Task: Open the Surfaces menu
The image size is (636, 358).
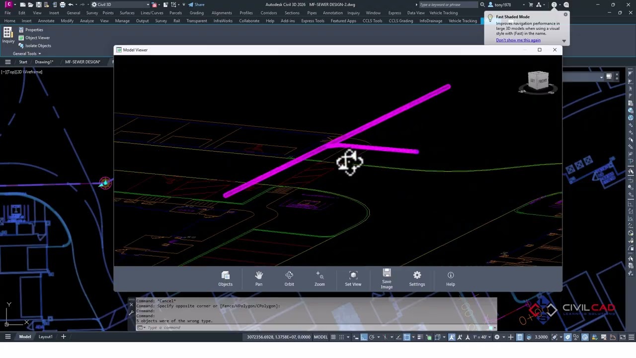Action: coord(127,13)
